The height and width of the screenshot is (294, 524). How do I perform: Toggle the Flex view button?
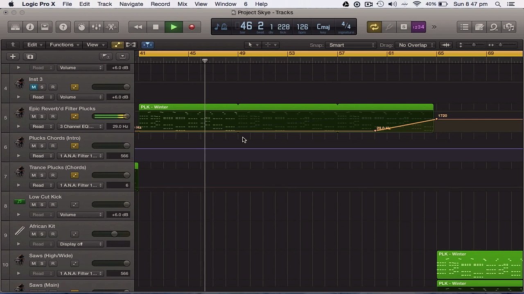click(131, 45)
